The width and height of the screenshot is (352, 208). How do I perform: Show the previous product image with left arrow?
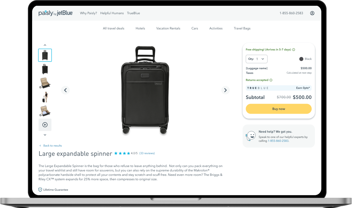pyautogui.click(x=65, y=90)
